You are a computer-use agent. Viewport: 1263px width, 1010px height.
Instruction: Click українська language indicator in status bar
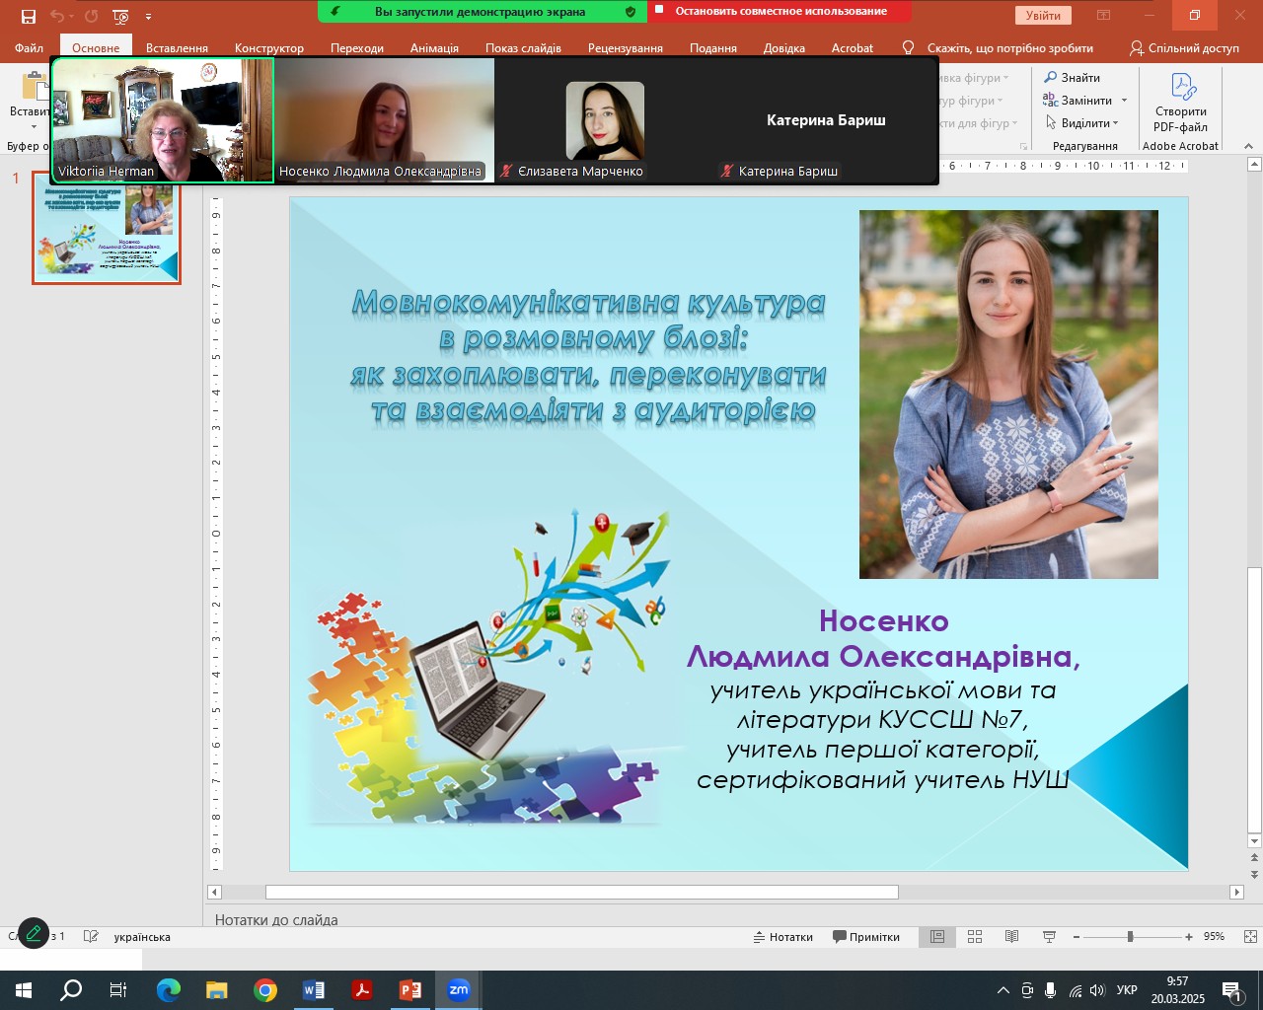click(142, 937)
